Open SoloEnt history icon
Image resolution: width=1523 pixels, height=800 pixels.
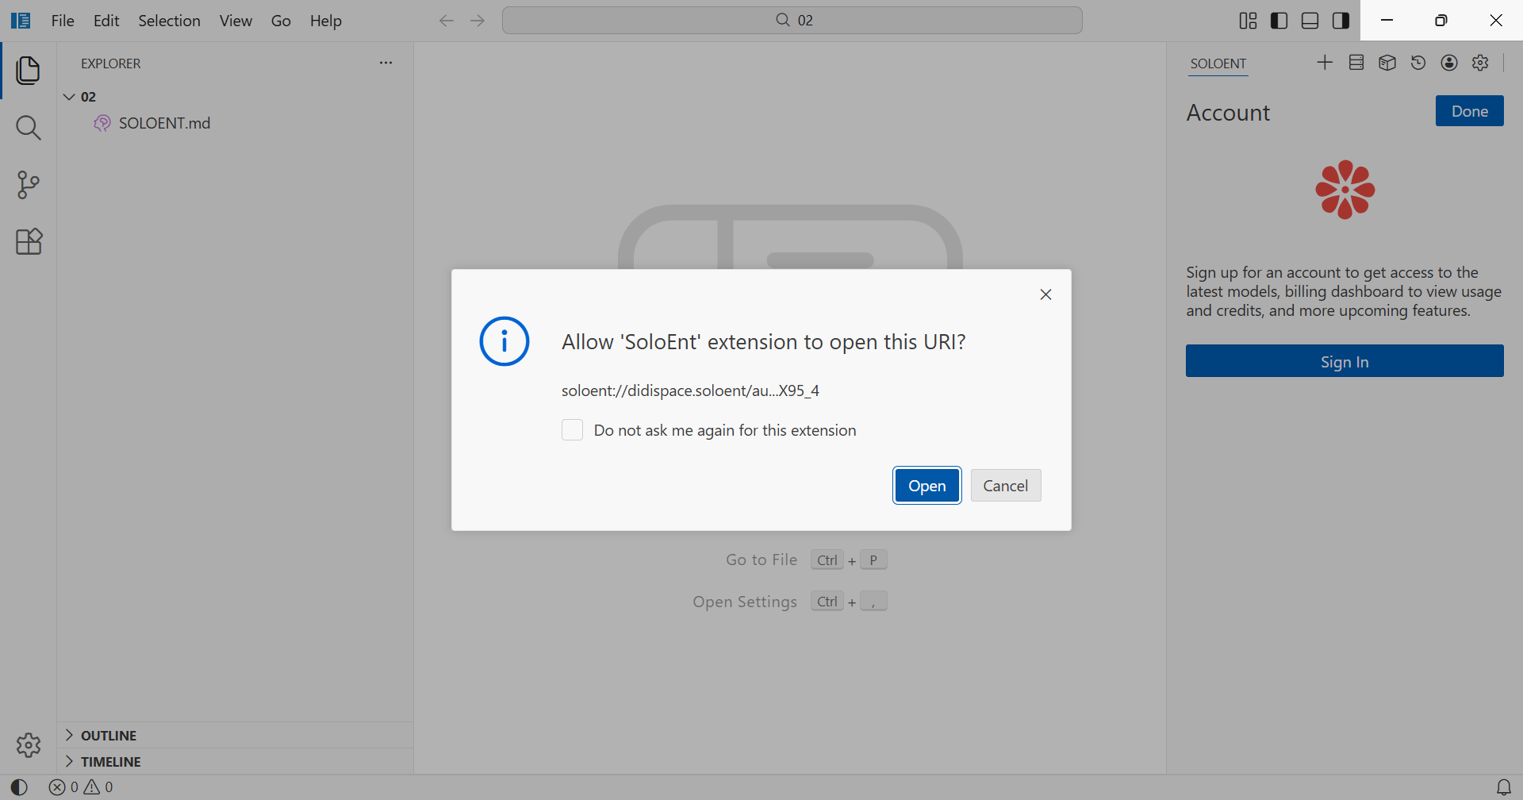click(1418, 63)
